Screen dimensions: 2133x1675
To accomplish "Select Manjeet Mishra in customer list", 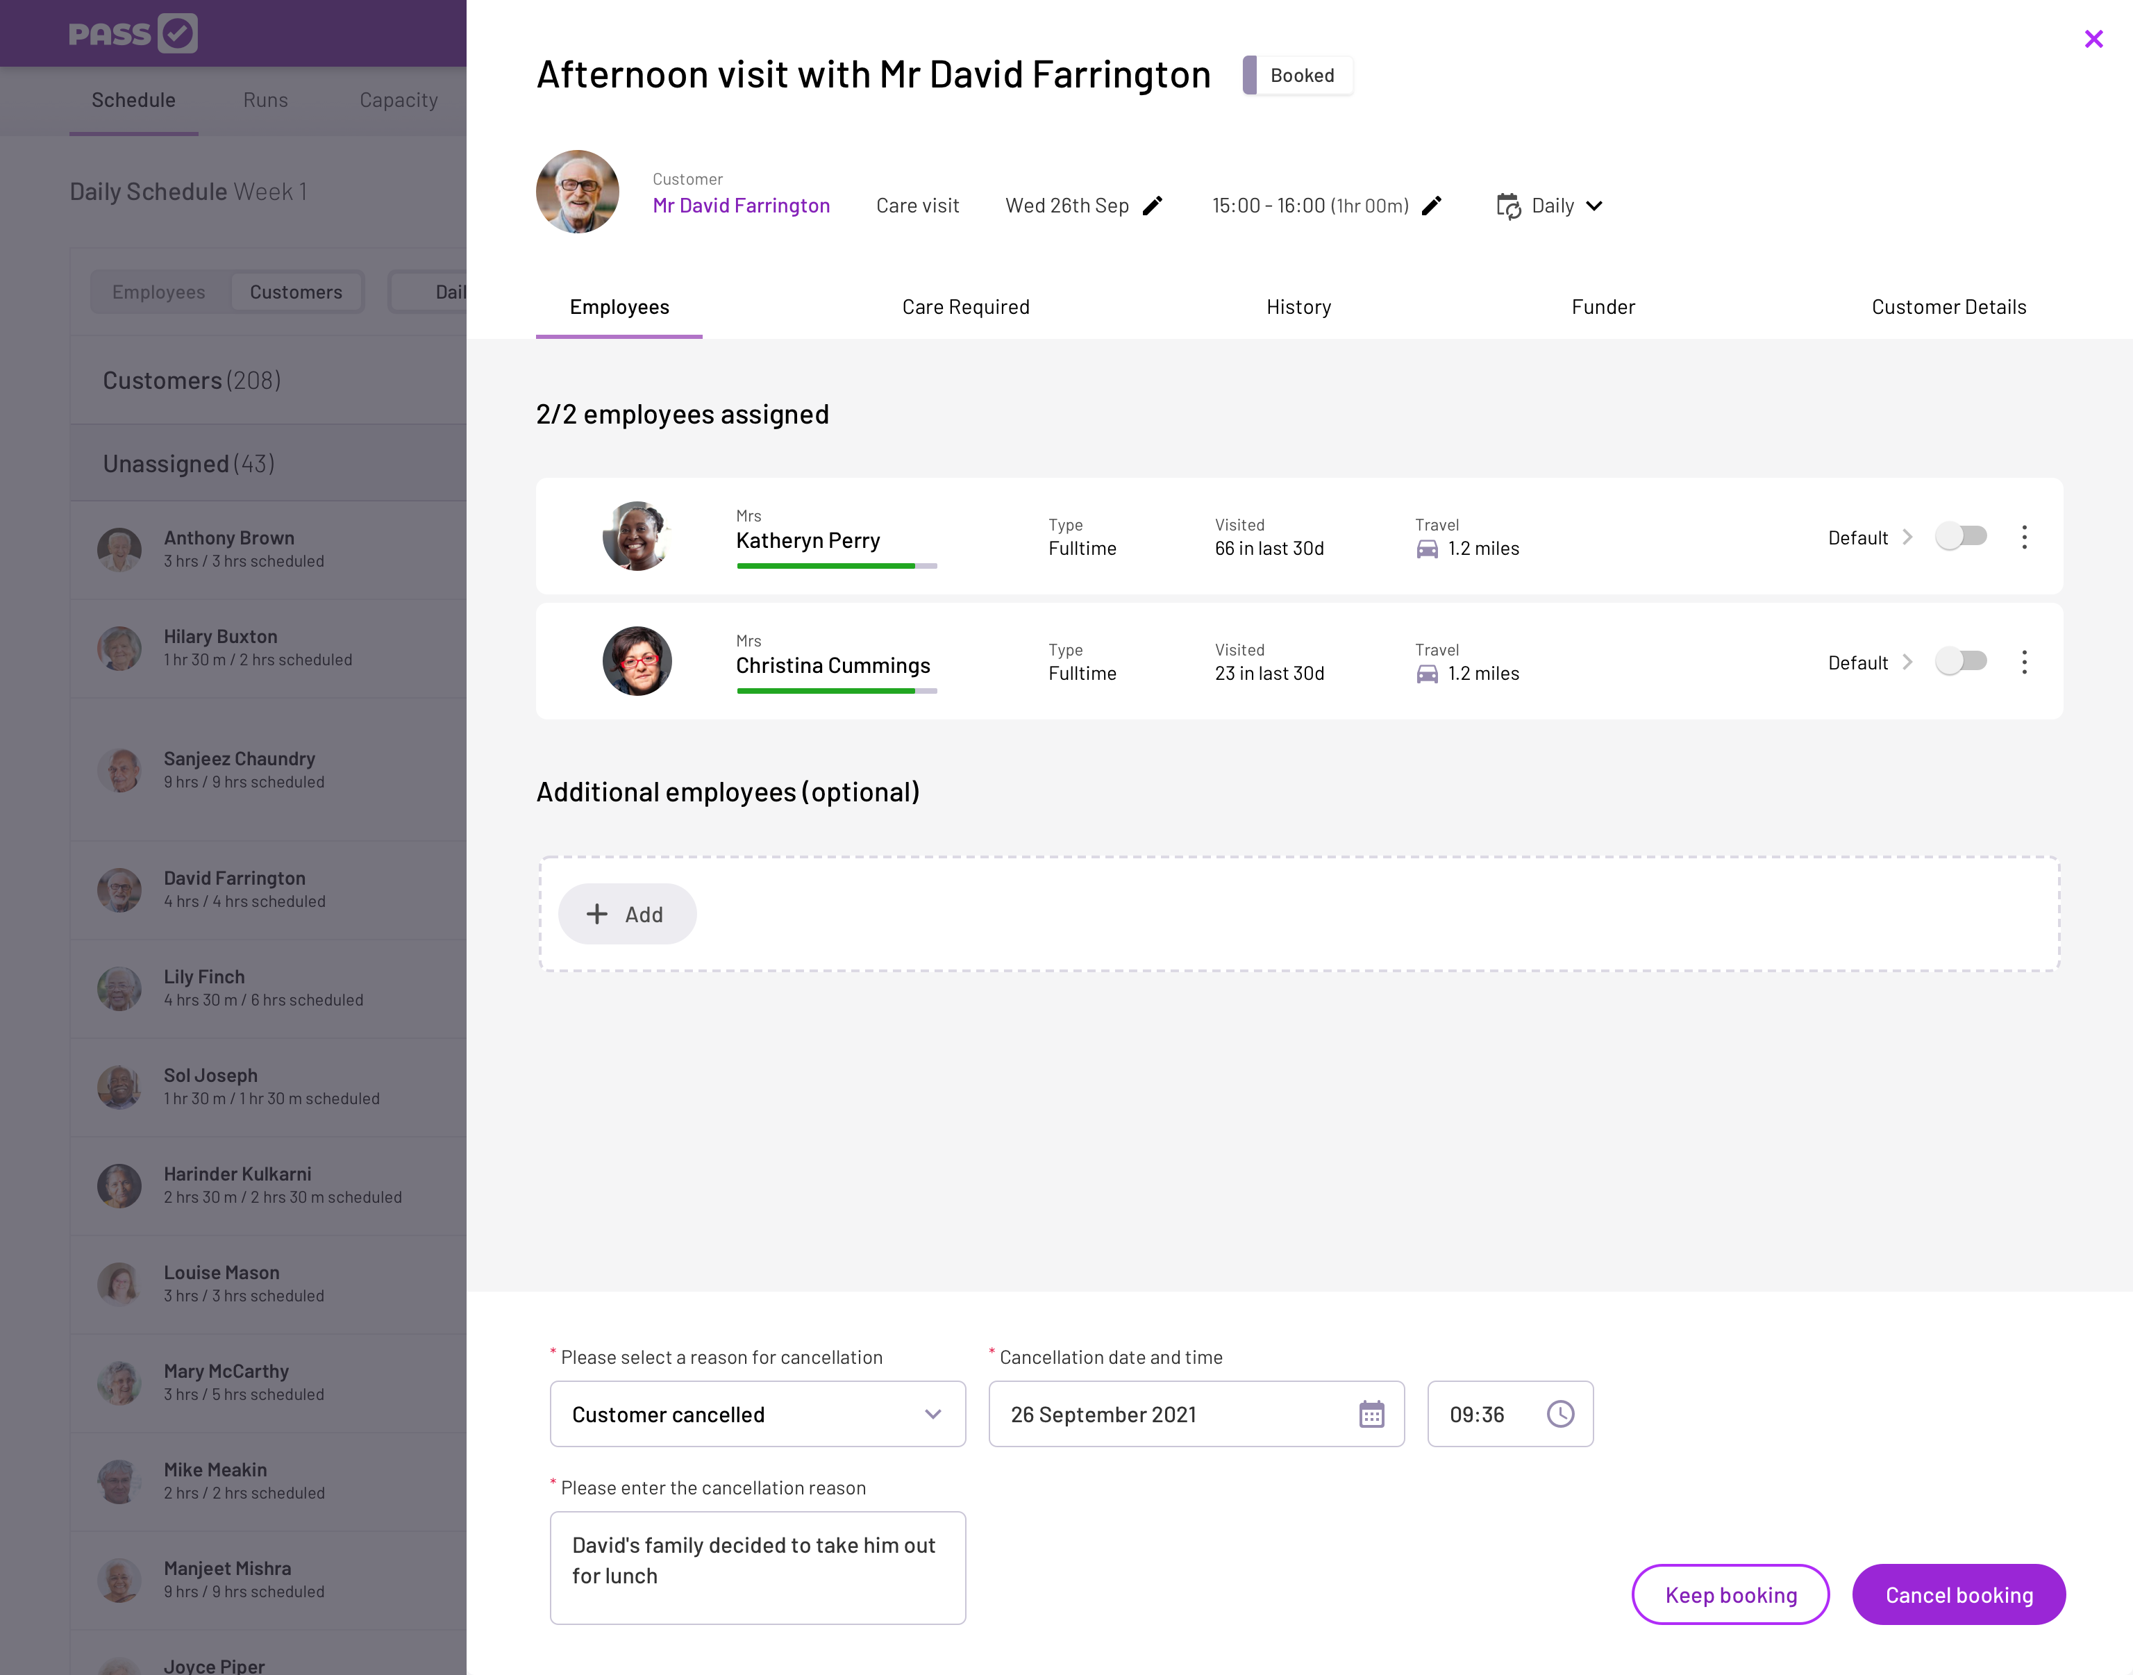I will tap(269, 1581).
